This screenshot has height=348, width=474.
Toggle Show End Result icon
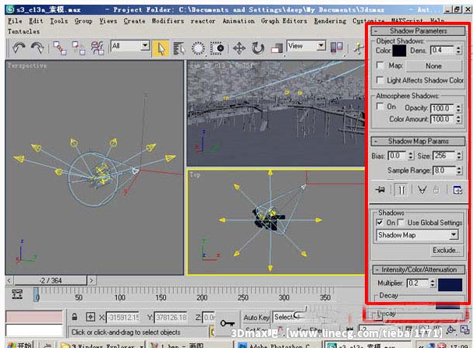click(401, 190)
